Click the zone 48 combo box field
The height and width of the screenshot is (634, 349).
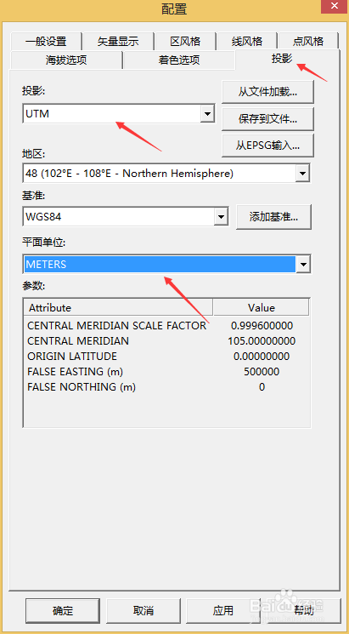(166, 174)
